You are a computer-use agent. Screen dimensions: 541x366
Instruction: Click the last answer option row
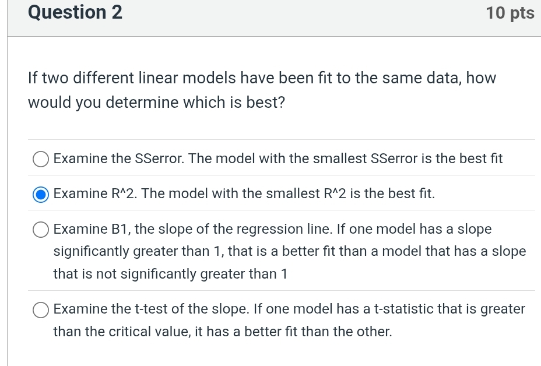pyautogui.click(x=290, y=321)
